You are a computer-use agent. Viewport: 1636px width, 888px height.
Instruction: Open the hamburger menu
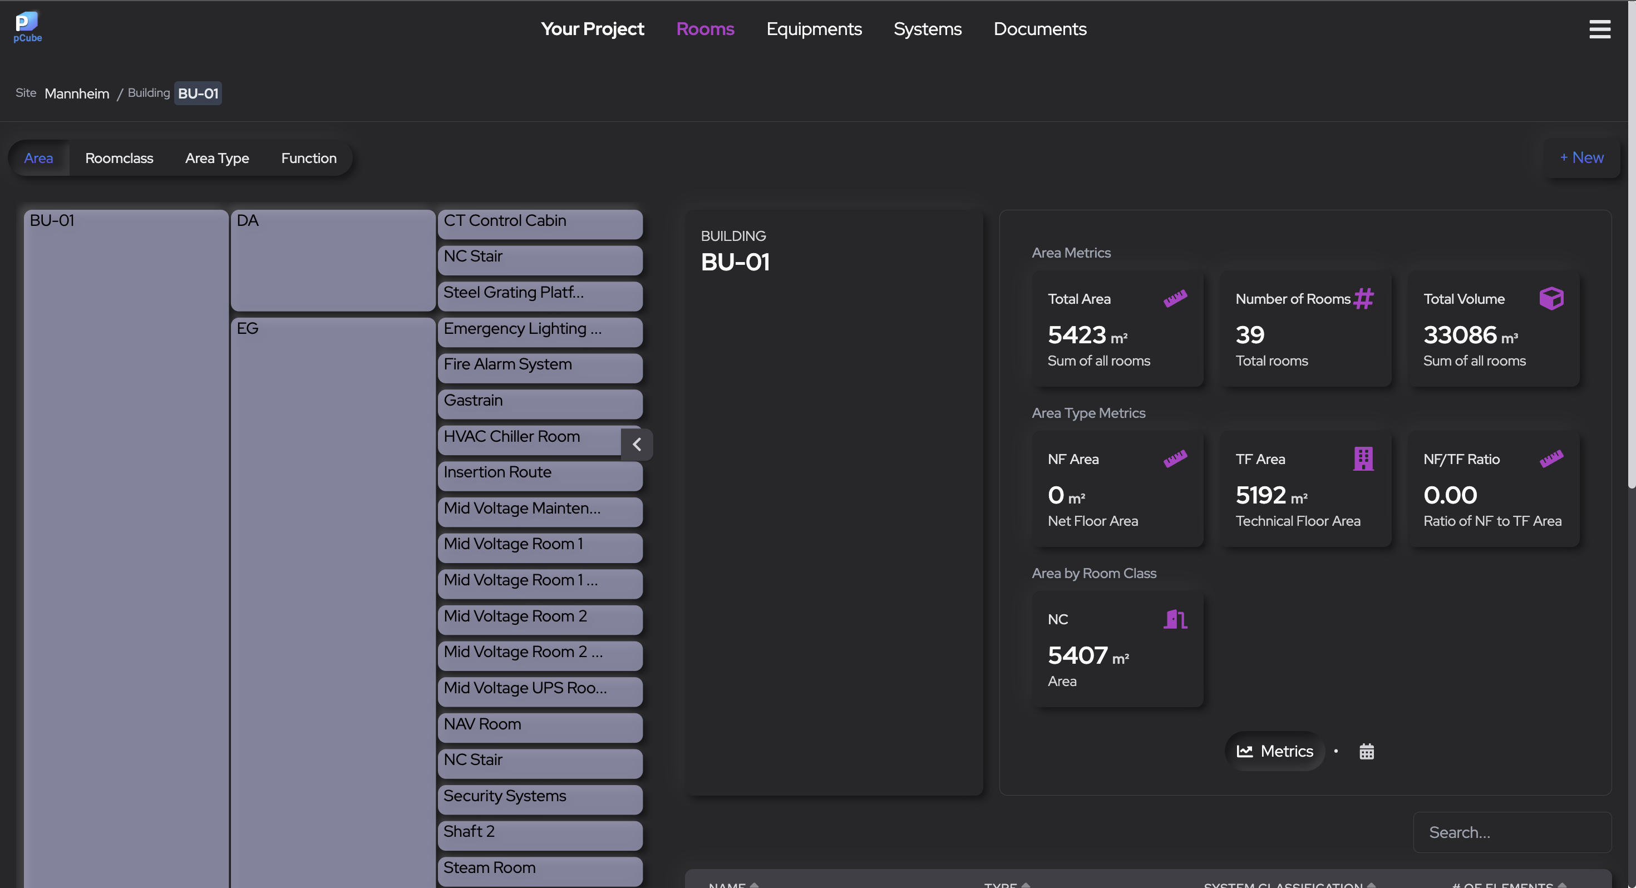click(x=1599, y=29)
